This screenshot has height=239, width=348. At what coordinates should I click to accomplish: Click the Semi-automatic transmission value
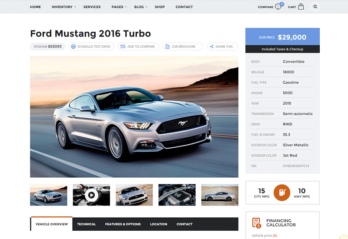point(298,114)
